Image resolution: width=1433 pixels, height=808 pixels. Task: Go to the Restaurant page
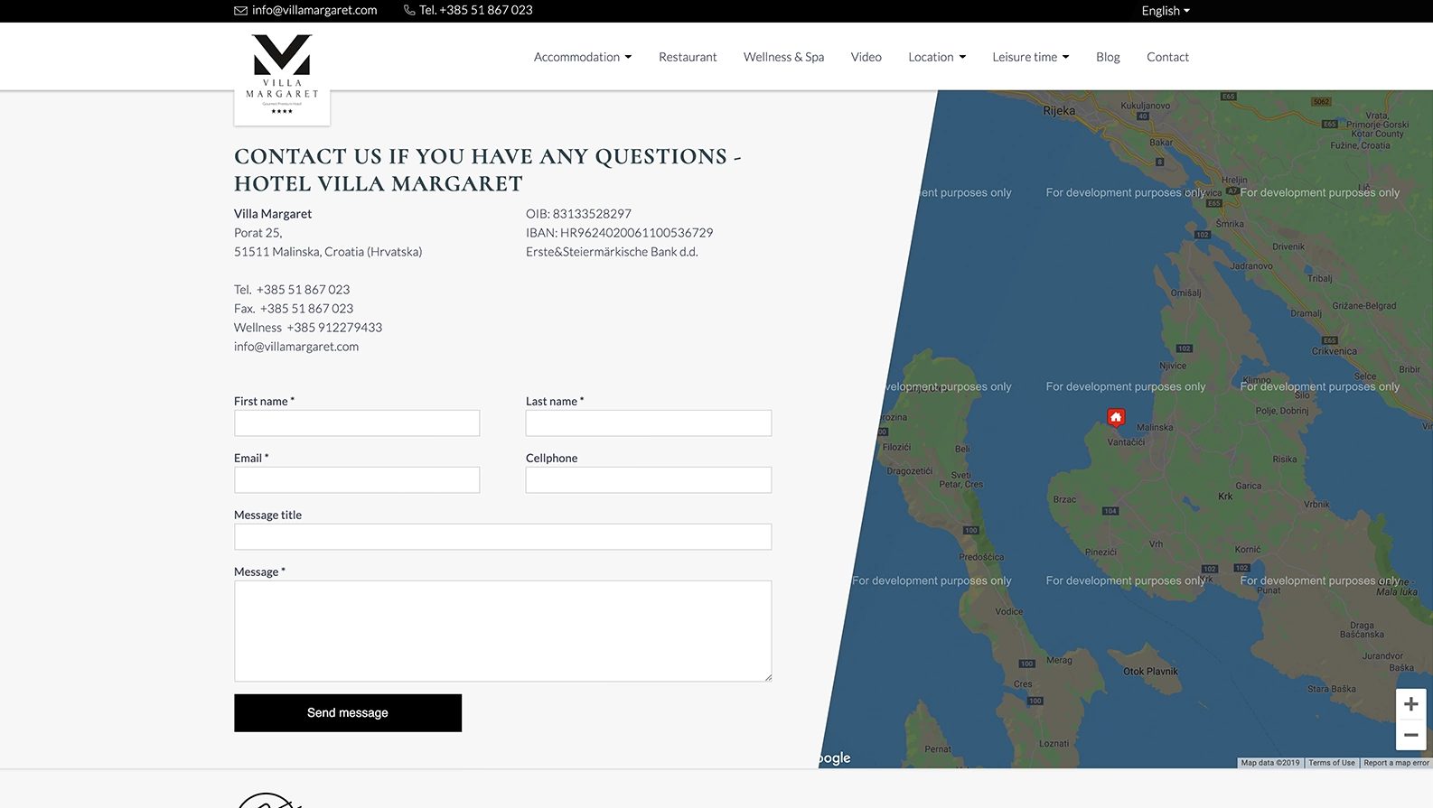tap(687, 57)
